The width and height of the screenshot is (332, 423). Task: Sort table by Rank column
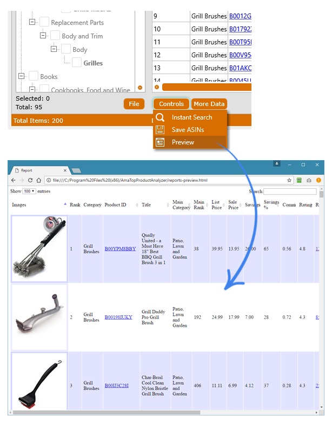tap(75, 205)
